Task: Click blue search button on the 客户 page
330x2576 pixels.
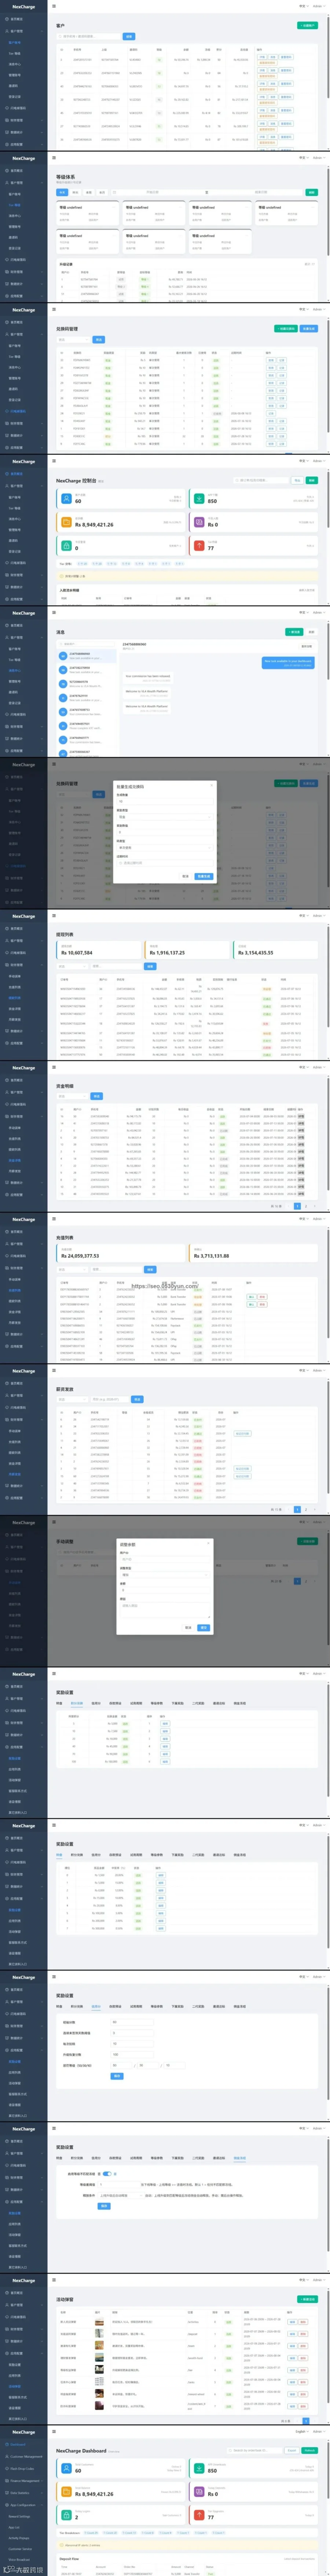Action: tap(129, 36)
